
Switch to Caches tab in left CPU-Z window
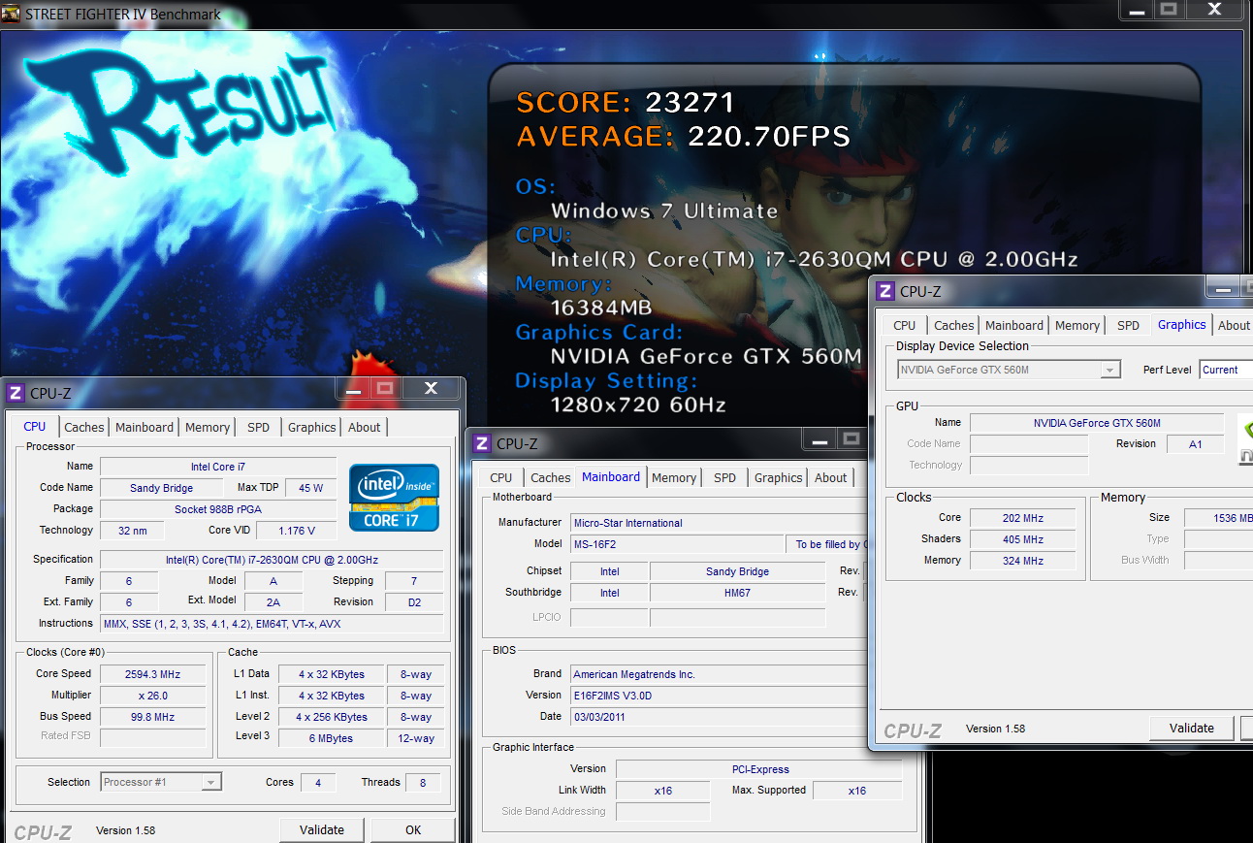click(x=84, y=427)
